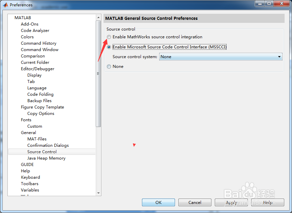Minimize the Preferences window
292x213 pixels.
point(260,3)
